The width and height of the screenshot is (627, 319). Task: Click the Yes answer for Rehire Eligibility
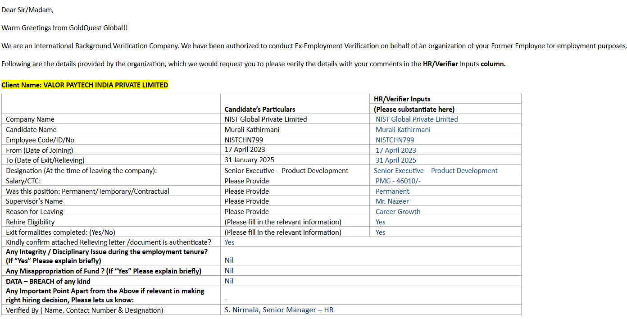pos(381,222)
